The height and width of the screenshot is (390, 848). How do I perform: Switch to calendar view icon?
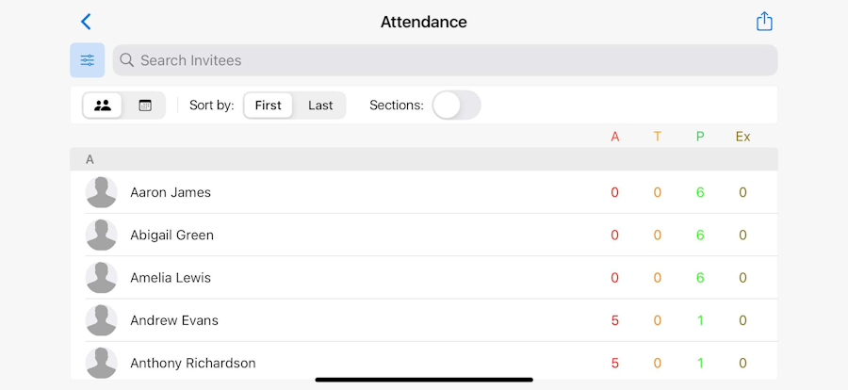point(145,106)
